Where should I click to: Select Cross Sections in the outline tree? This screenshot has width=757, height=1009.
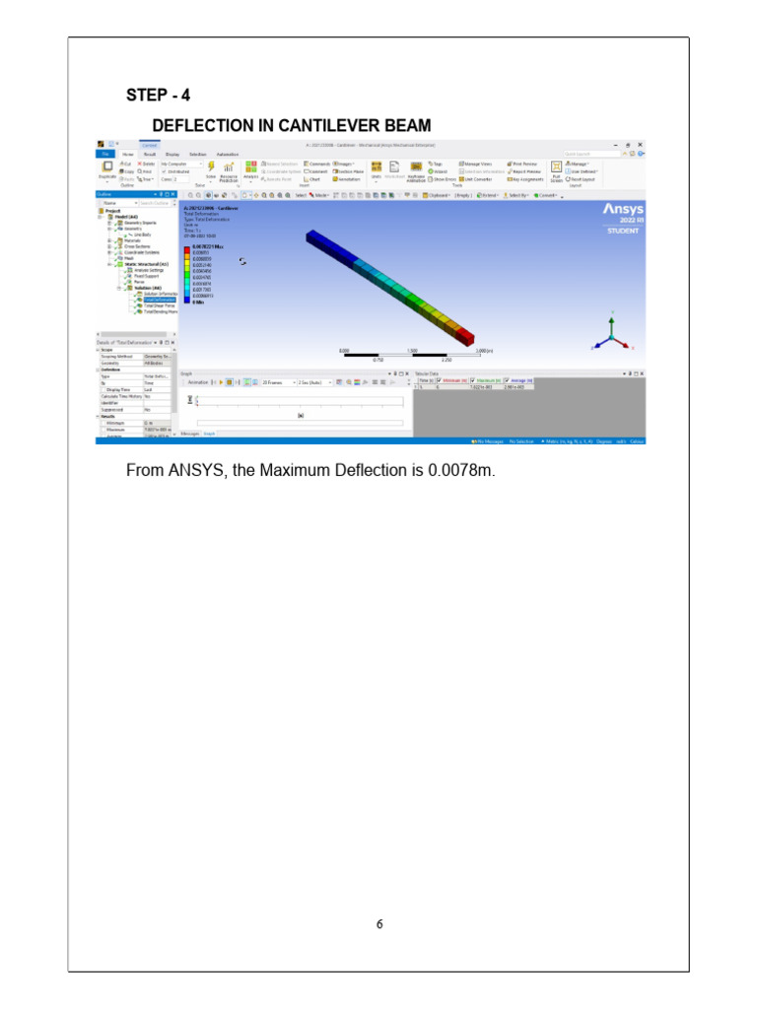coord(137,246)
